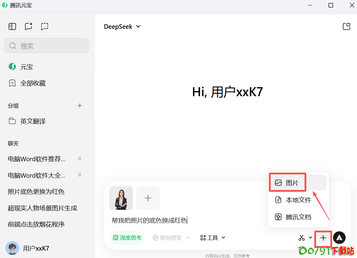Image resolution: width=357 pixels, height=258 pixels.
Task: Open the 照片底色更换为红色 chat
Action: point(36,192)
